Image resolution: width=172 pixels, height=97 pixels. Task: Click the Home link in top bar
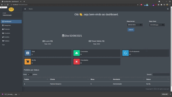[30, 9]
